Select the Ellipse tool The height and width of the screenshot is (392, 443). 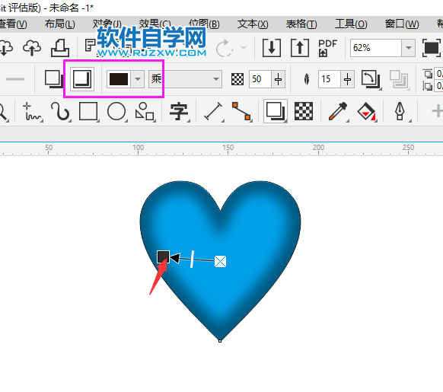coord(116,111)
